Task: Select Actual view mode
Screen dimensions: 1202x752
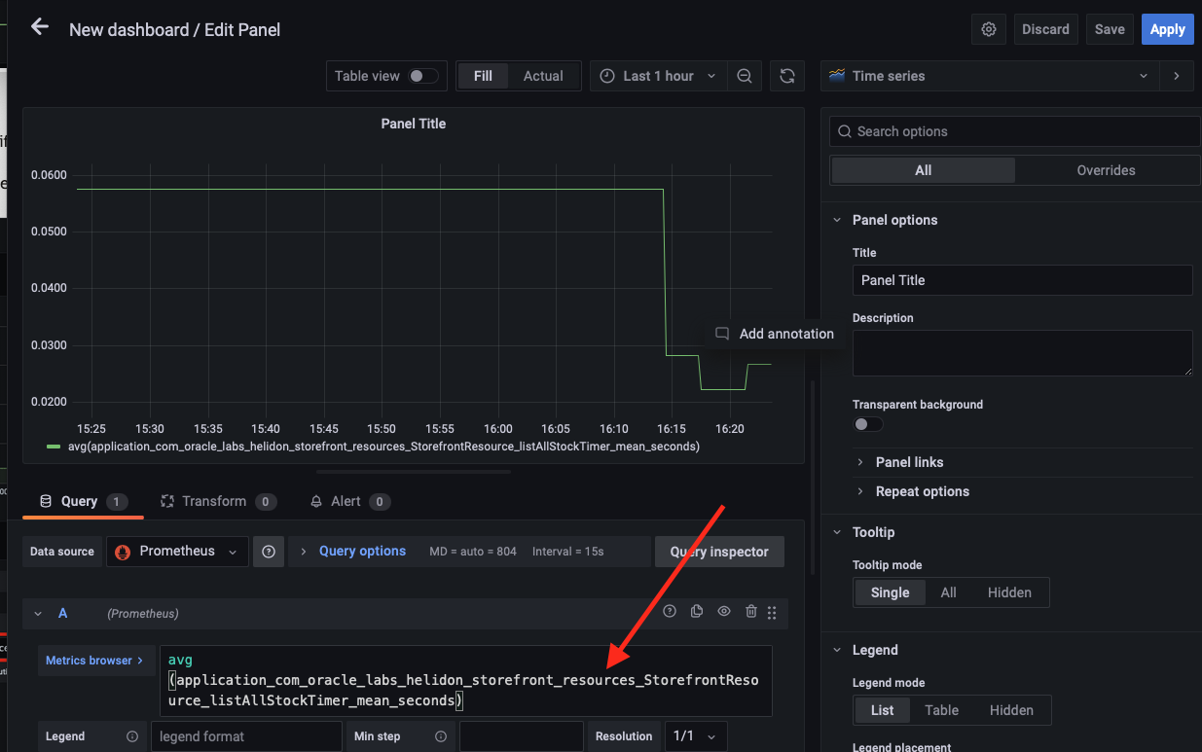Action: [543, 76]
